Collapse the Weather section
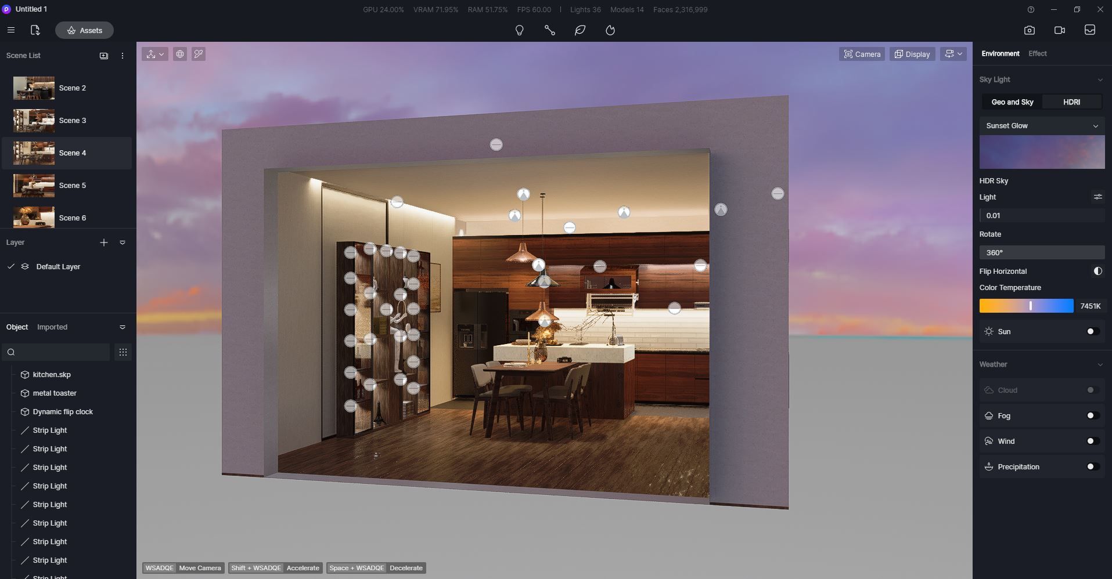This screenshot has width=1112, height=579. (x=1100, y=364)
